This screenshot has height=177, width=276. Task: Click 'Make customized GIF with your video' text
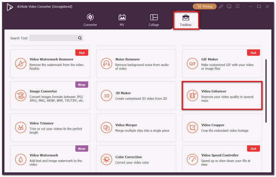[x=227, y=67]
